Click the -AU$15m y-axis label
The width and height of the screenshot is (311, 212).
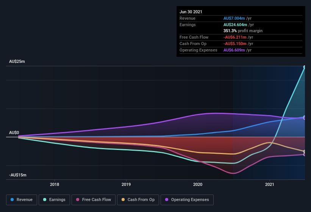pyautogui.click(x=18, y=175)
